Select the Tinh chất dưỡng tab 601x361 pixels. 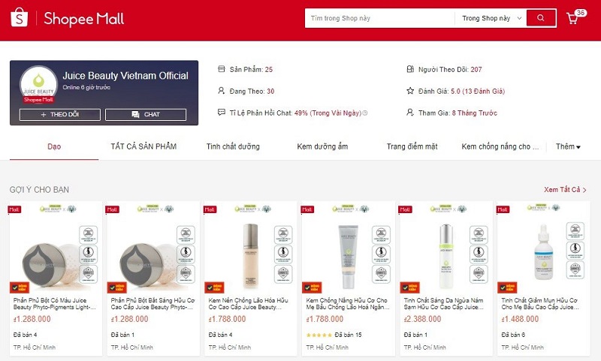[233, 146]
